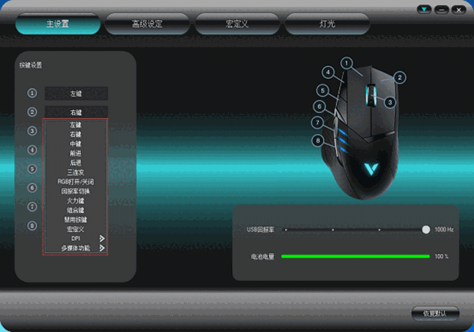Viewport: 474px width, 332px height.
Task: Minimize the mouse driver window
Action: [441, 10]
